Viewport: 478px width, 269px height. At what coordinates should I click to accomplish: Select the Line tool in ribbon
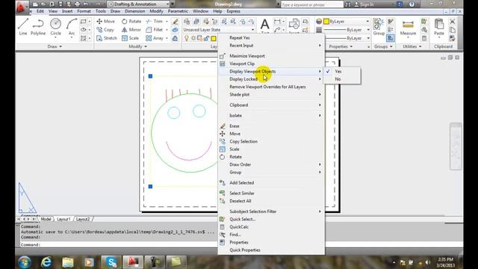click(23, 27)
